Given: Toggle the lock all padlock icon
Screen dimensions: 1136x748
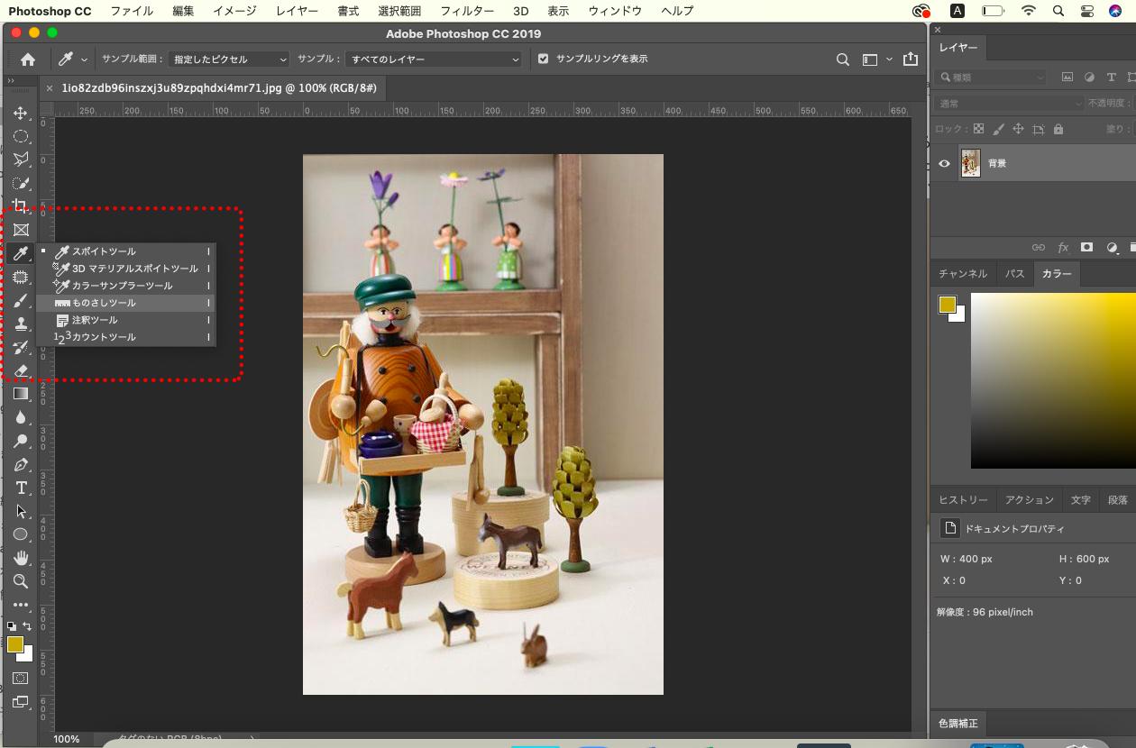Looking at the screenshot, I should (1058, 129).
